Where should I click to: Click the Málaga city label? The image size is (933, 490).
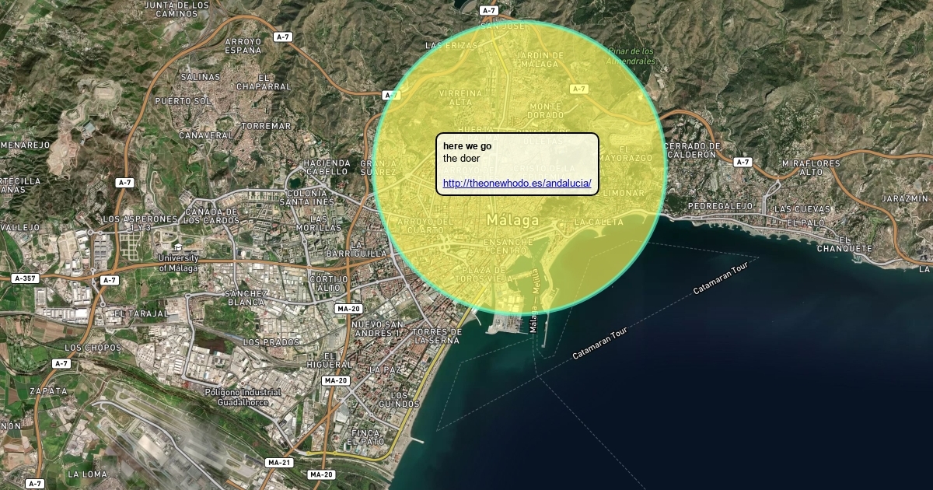point(512,220)
